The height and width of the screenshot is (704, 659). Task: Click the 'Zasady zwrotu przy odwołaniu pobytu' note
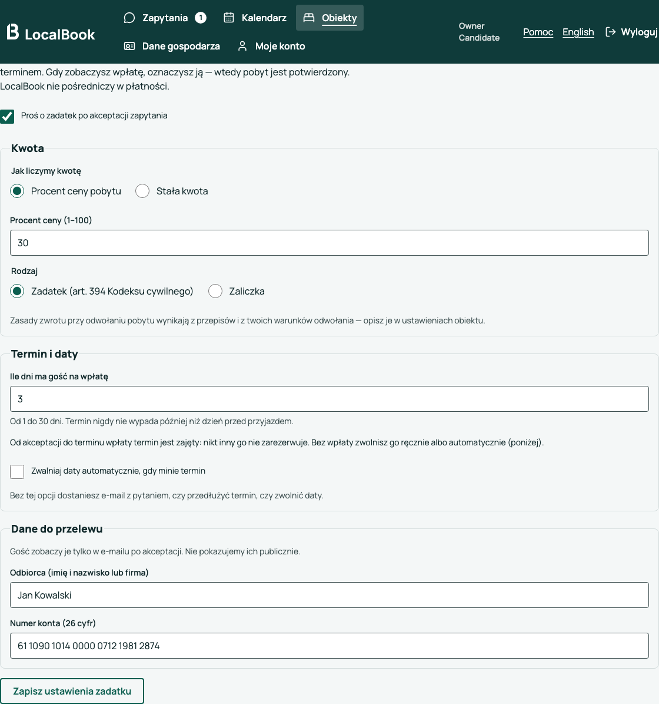point(248,320)
